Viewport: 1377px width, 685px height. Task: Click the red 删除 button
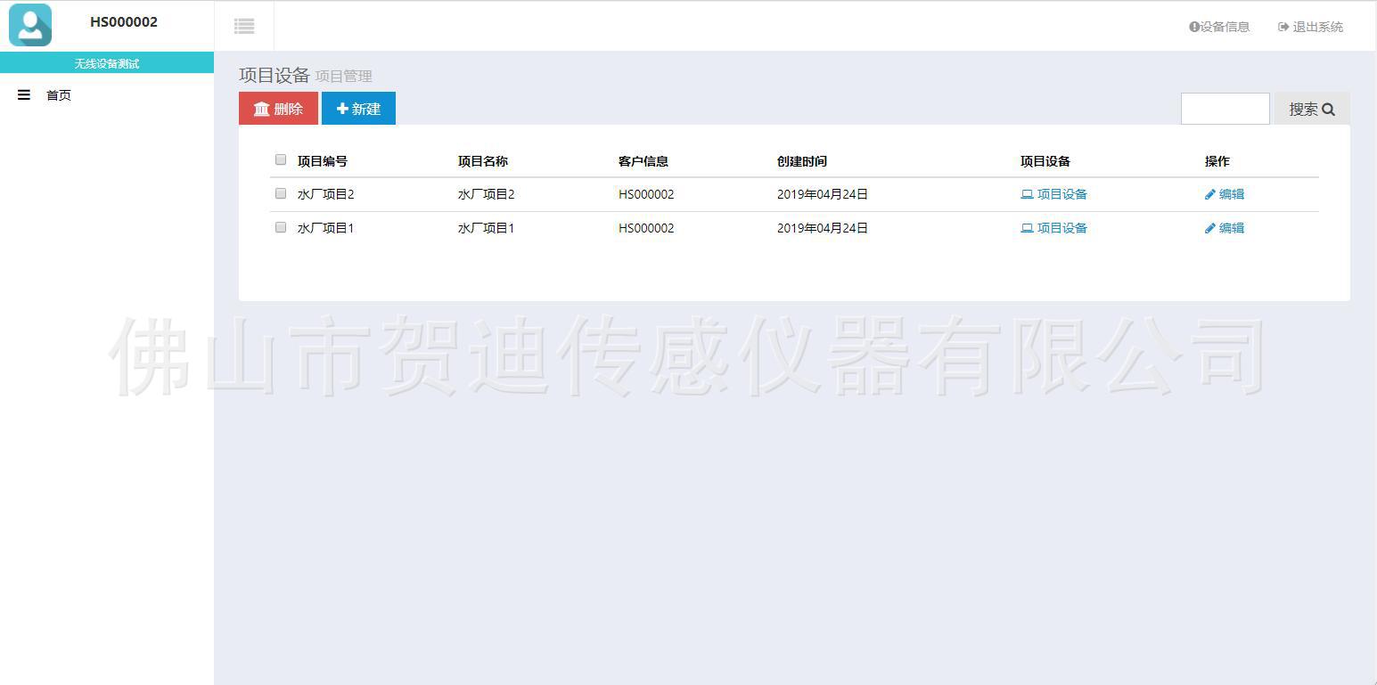pos(278,109)
